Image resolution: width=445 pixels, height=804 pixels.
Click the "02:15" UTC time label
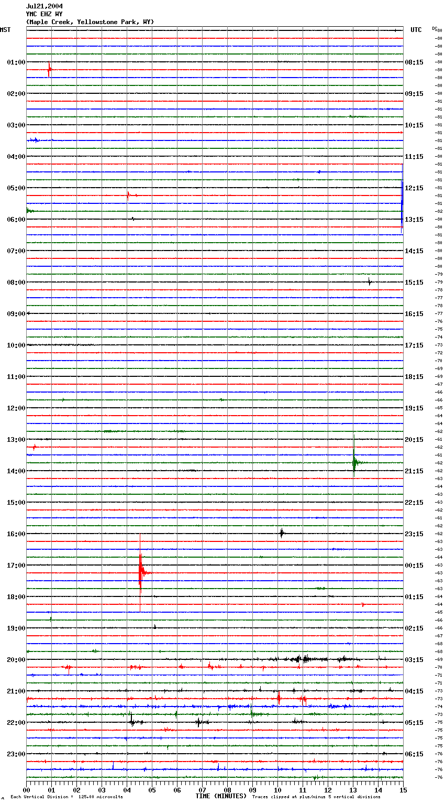(x=414, y=628)
